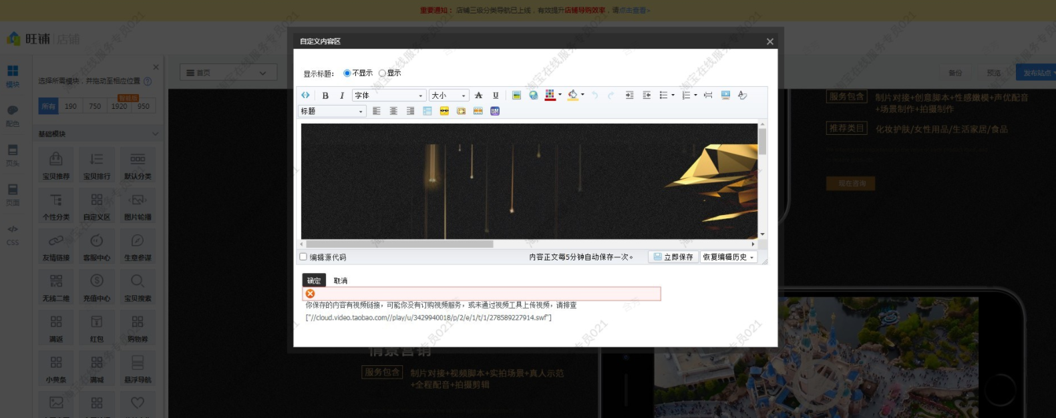Cancel with 取消 button
1056x418 pixels.
(341, 280)
